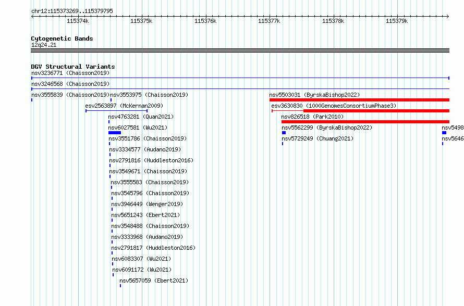This screenshot has width=464, height=306.
Task: Click nsv2791816 (Huddleston2016) label
Action: 151,160
